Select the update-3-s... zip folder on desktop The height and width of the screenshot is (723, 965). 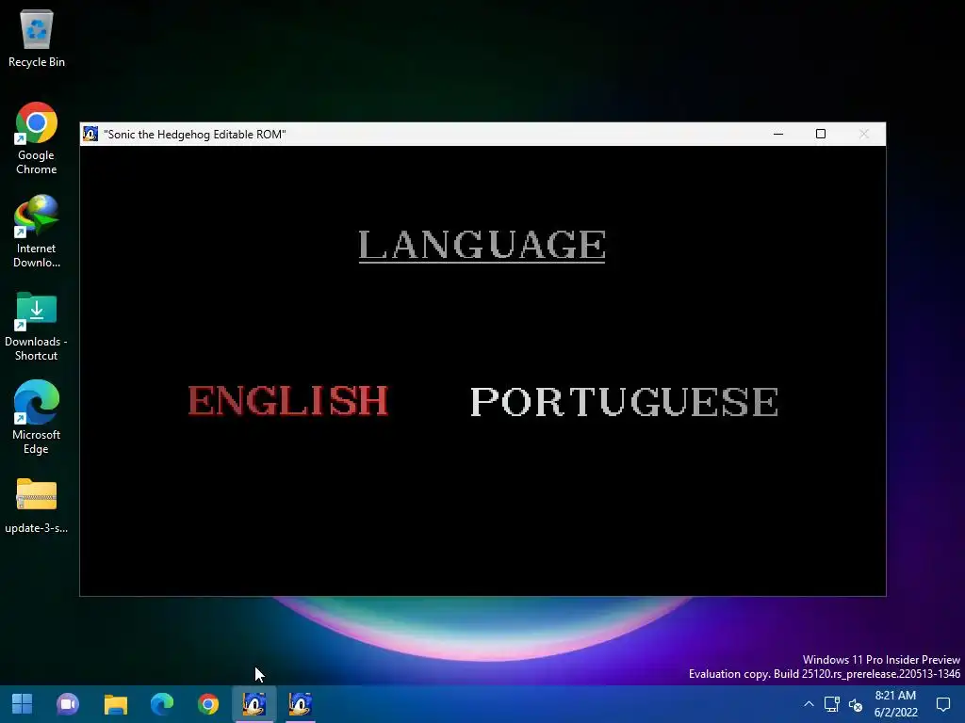click(x=37, y=506)
